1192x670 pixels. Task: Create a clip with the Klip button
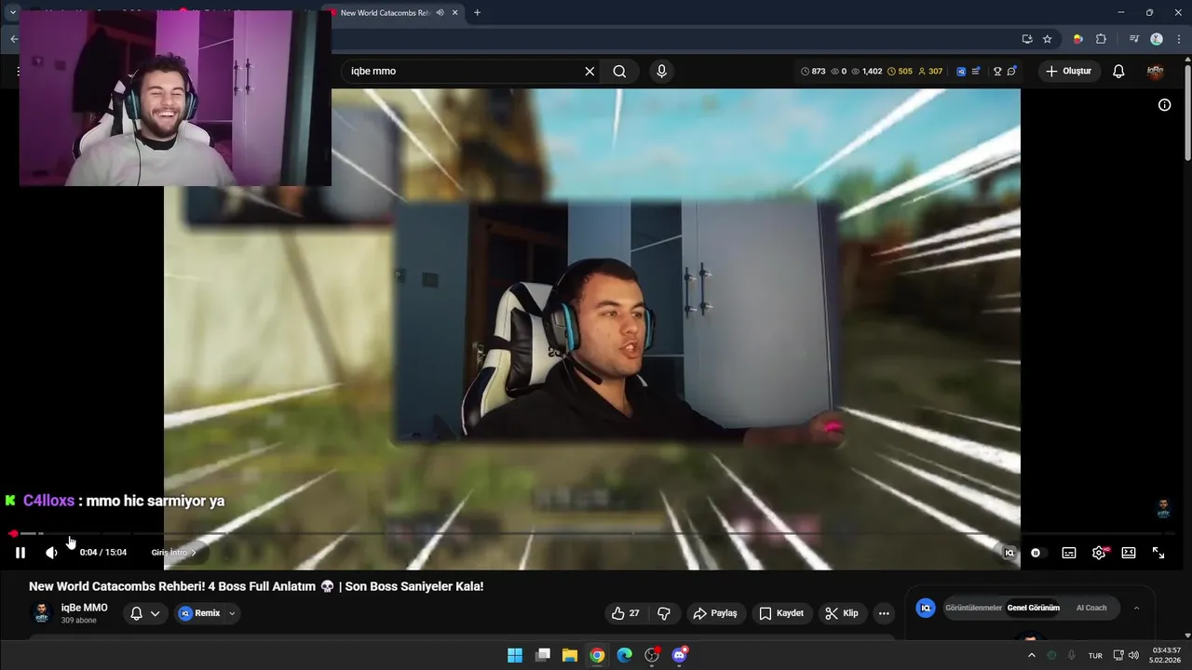click(841, 613)
